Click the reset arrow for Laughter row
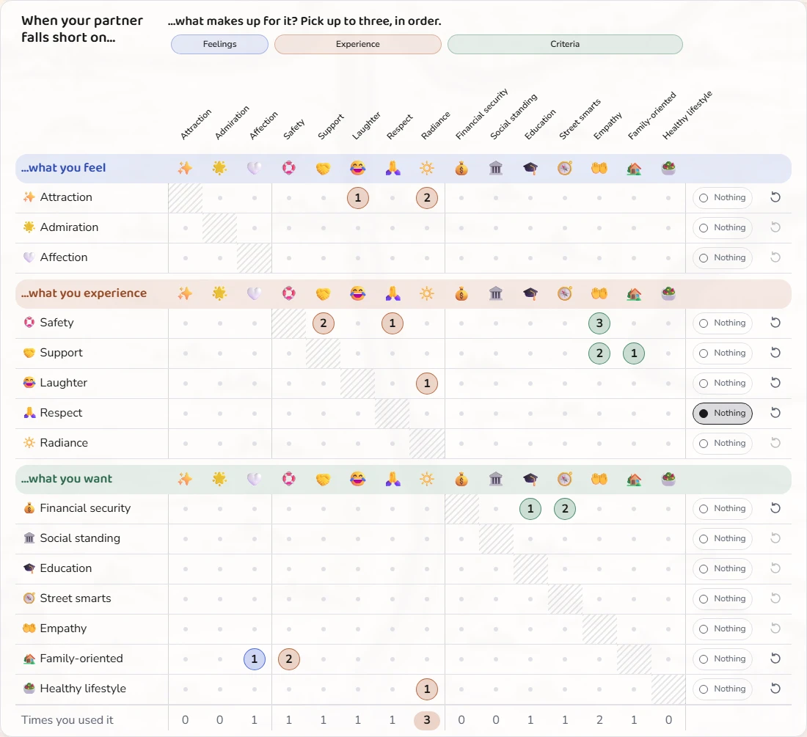This screenshot has height=737, width=807. [775, 383]
